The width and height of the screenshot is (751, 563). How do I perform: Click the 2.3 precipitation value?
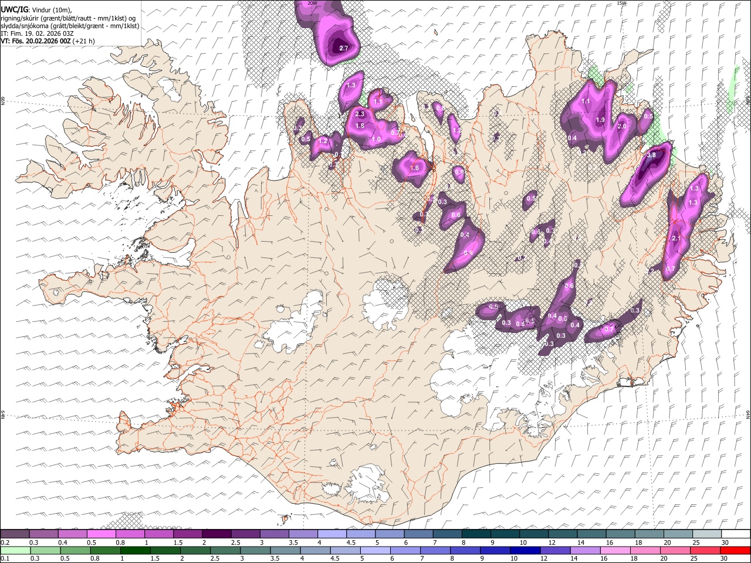360,114
